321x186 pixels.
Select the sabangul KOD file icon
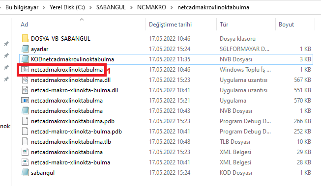[25, 173]
